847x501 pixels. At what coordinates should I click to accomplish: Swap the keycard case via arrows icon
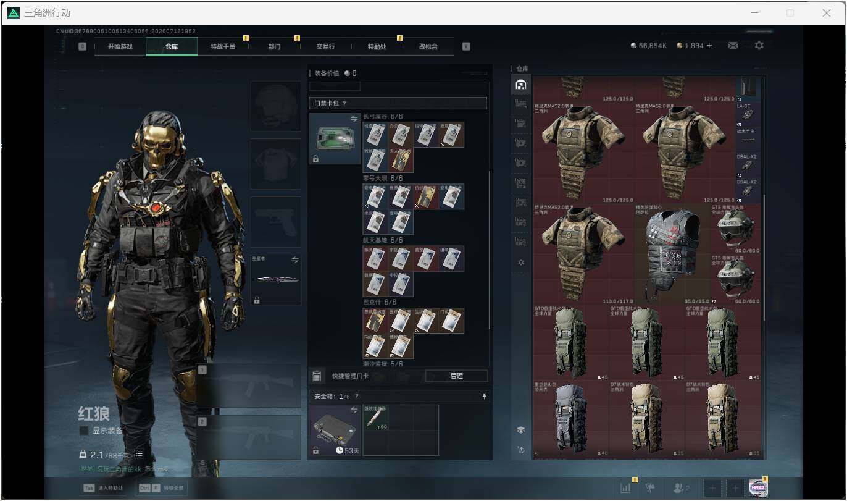point(354,119)
